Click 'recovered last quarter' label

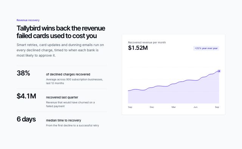click(x=62, y=97)
